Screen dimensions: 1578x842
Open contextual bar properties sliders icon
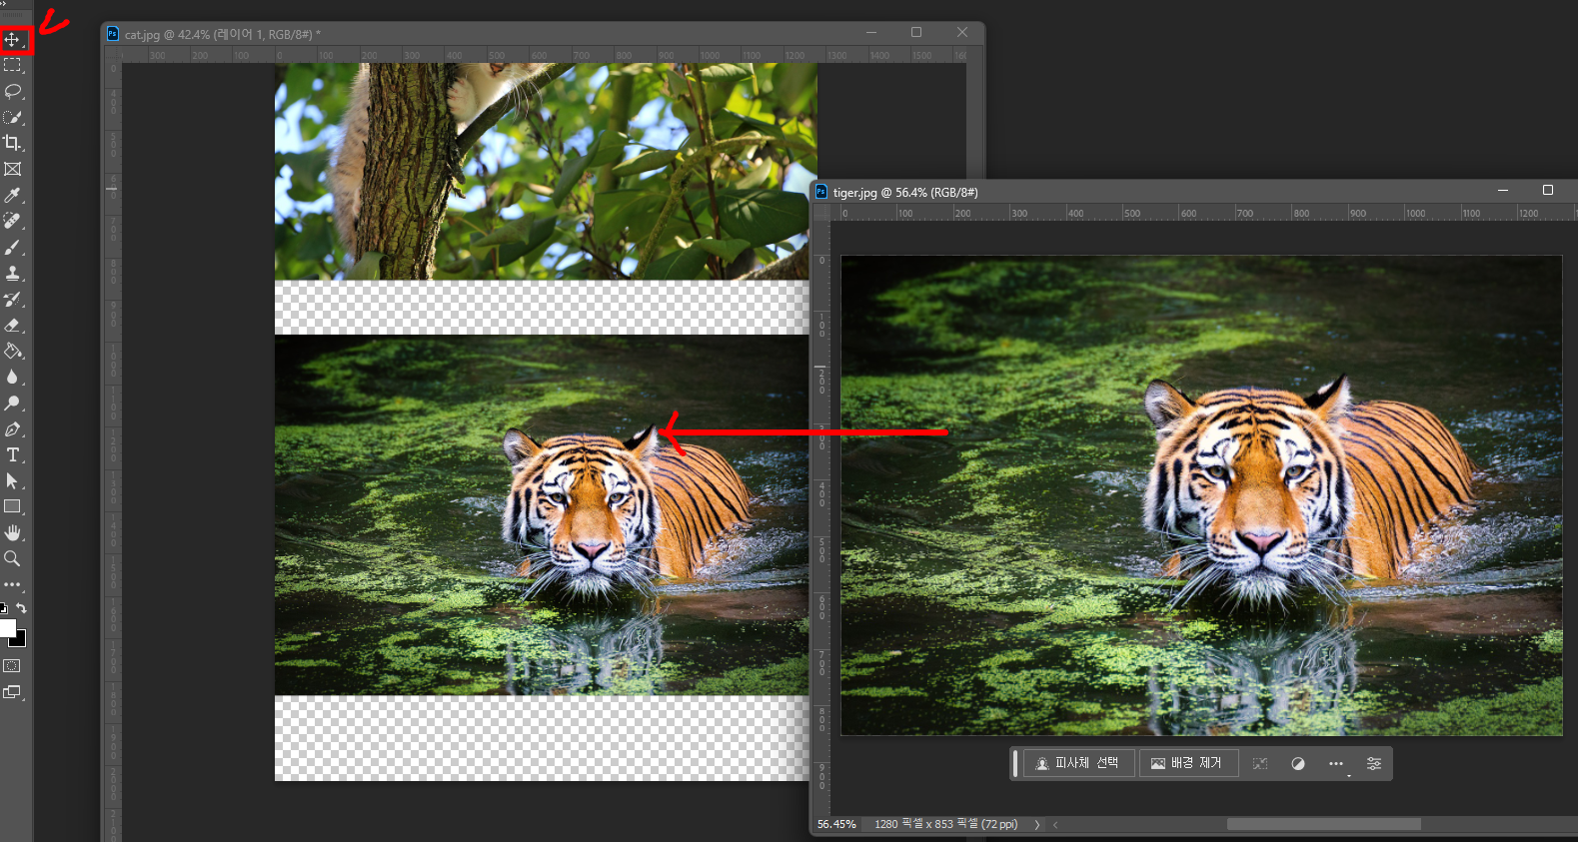coord(1374,763)
